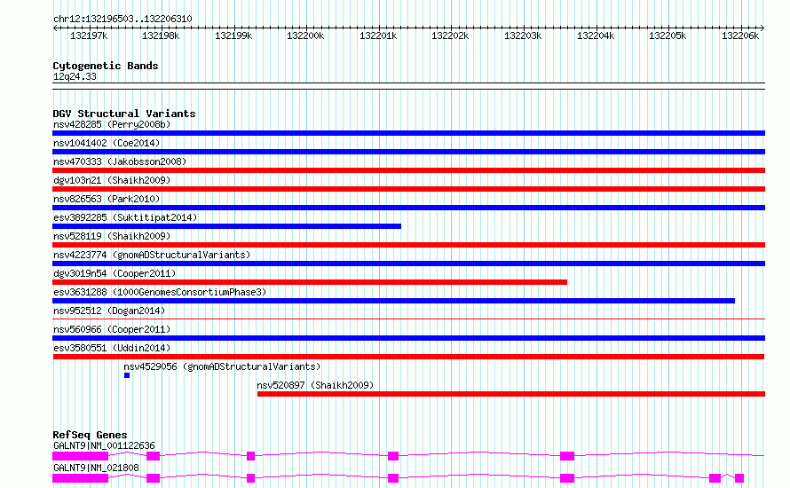This screenshot has height=488, width=790.
Task: Open variant label dgv103n21 (Shaikh2009)
Action: (x=112, y=180)
